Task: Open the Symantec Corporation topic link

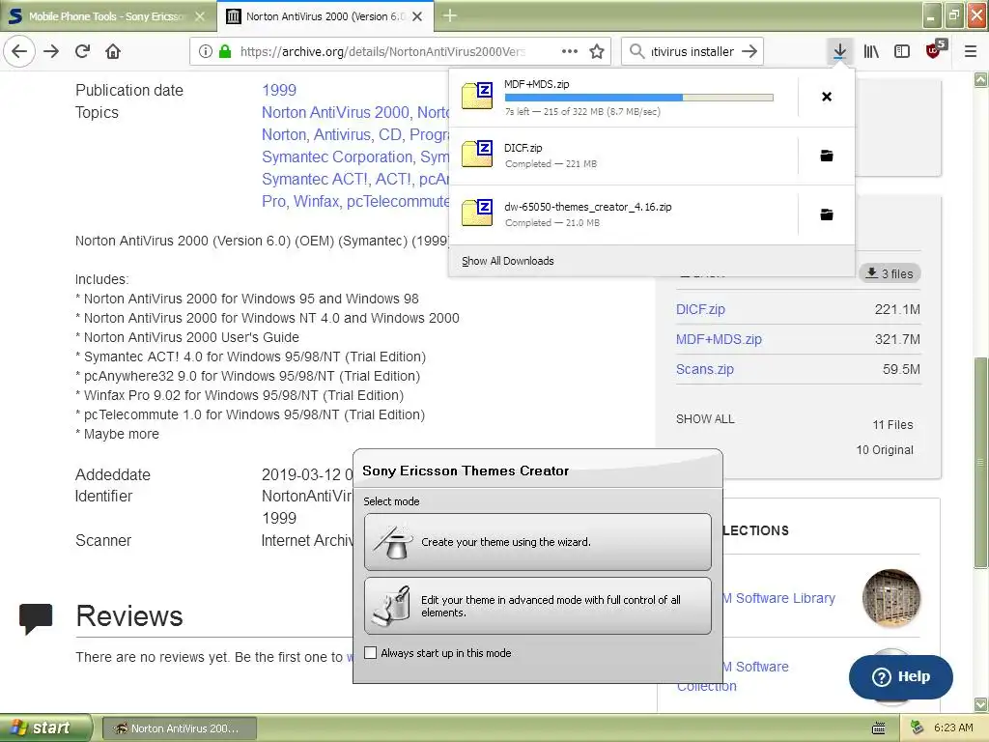Action: point(337,157)
